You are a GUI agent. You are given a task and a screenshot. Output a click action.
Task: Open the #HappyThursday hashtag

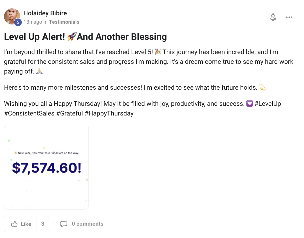pos(109,113)
